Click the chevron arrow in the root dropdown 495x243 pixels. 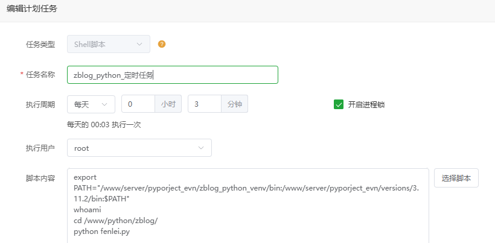[201, 148]
